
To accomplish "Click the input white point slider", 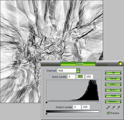I will pyautogui.click(x=99, y=102).
